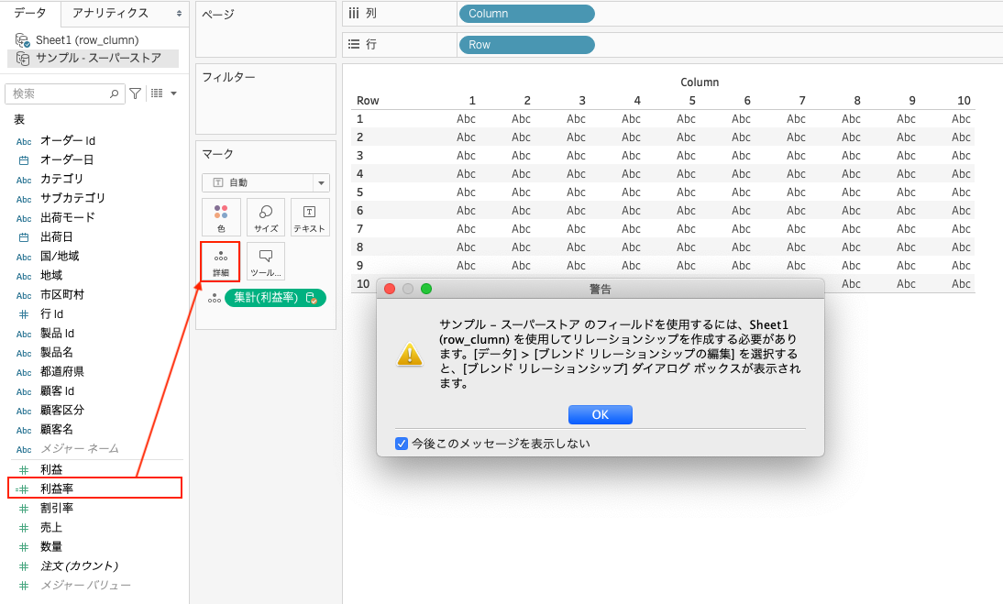Click the Size (サイズ) mark card
The image size is (1003, 604).
(266, 217)
